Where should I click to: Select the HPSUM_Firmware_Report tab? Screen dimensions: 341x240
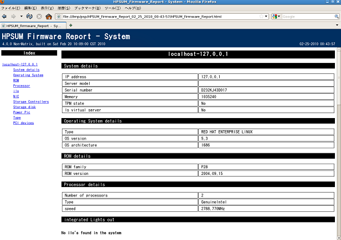click(33, 26)
